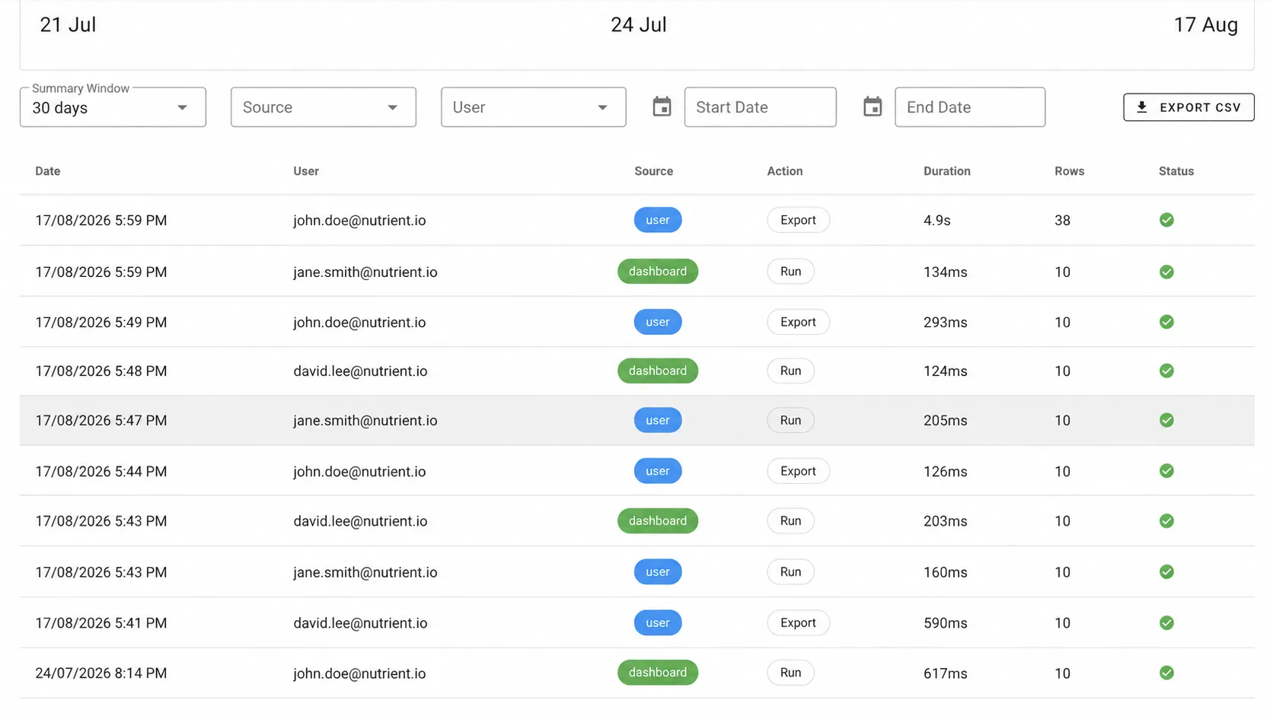Click dashboard source chip in 617ms row
The image size is (1273, 716).
(658, 673)
